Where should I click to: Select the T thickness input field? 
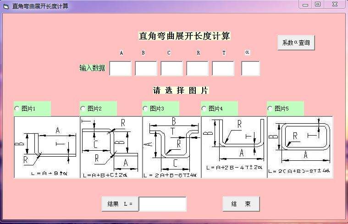coord(223,69)
